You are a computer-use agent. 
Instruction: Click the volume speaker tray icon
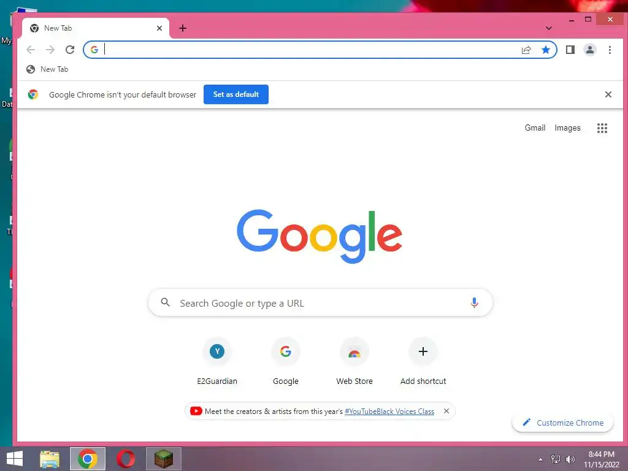coord(570,459)
